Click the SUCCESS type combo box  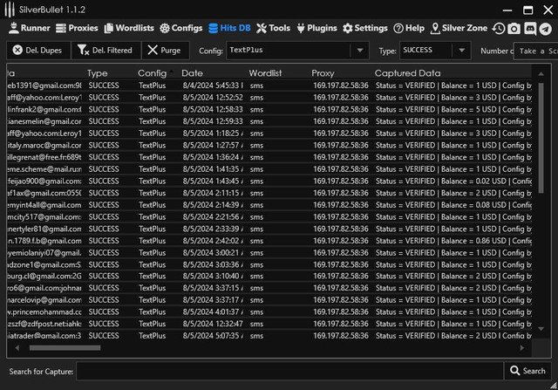[x=435, y=51]
